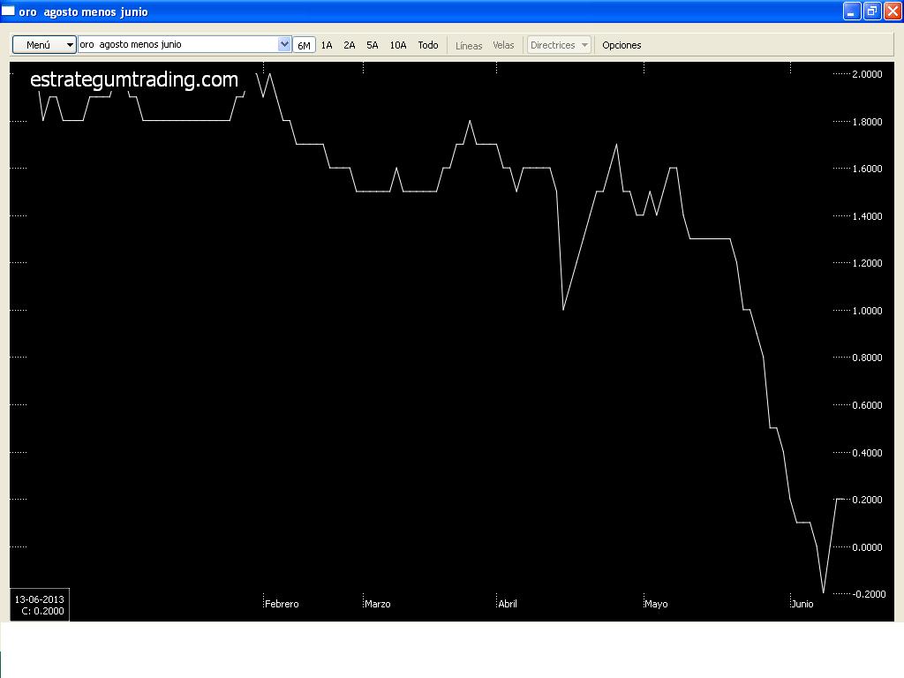Minimize the chart window
Viewport: 904px width, 678px height.
tap(852, 11)
